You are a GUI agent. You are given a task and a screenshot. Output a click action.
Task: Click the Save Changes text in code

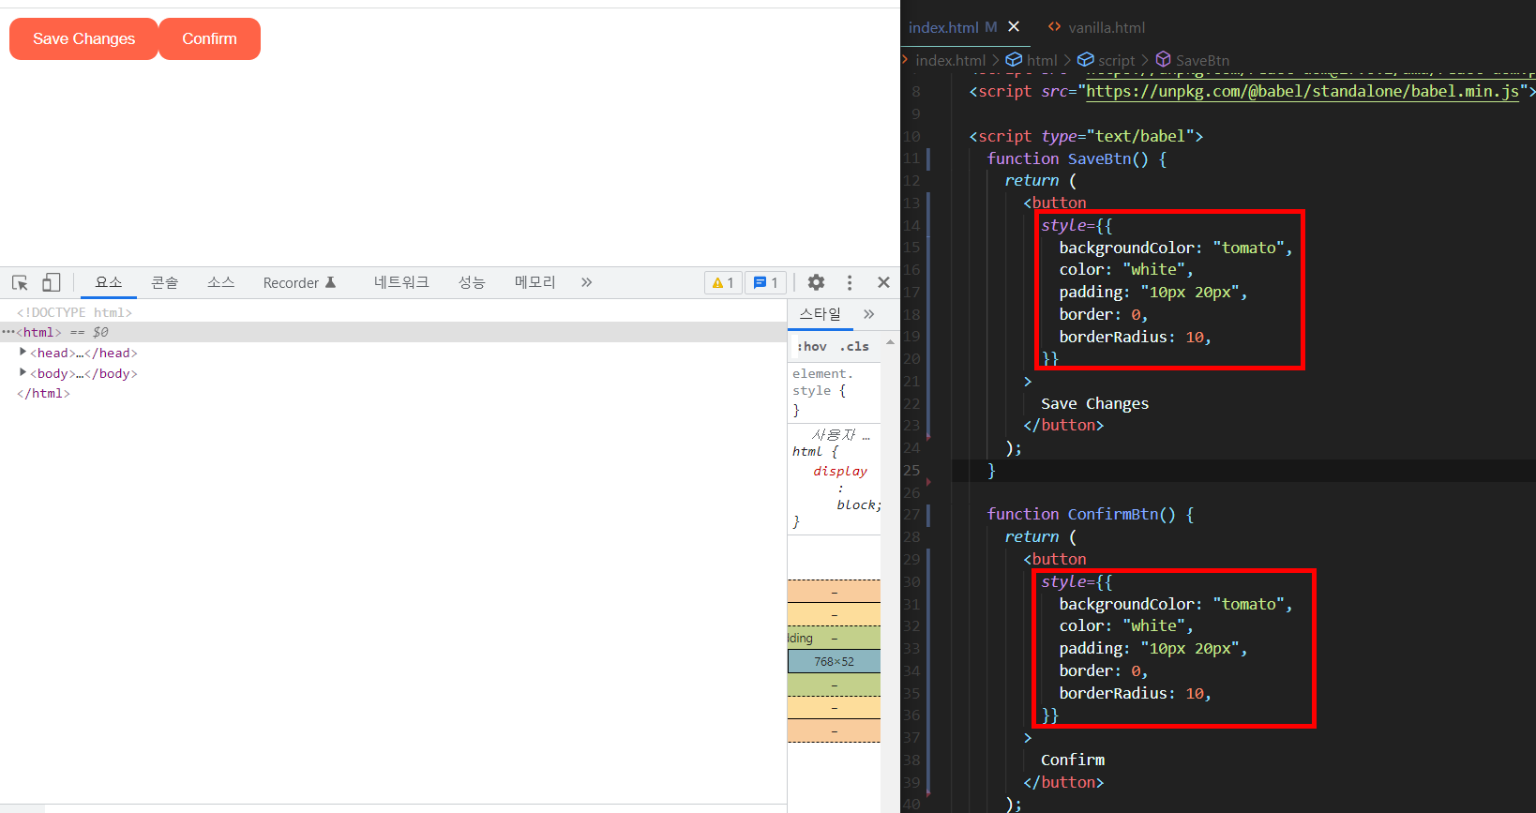click(x=1094, y=403)
